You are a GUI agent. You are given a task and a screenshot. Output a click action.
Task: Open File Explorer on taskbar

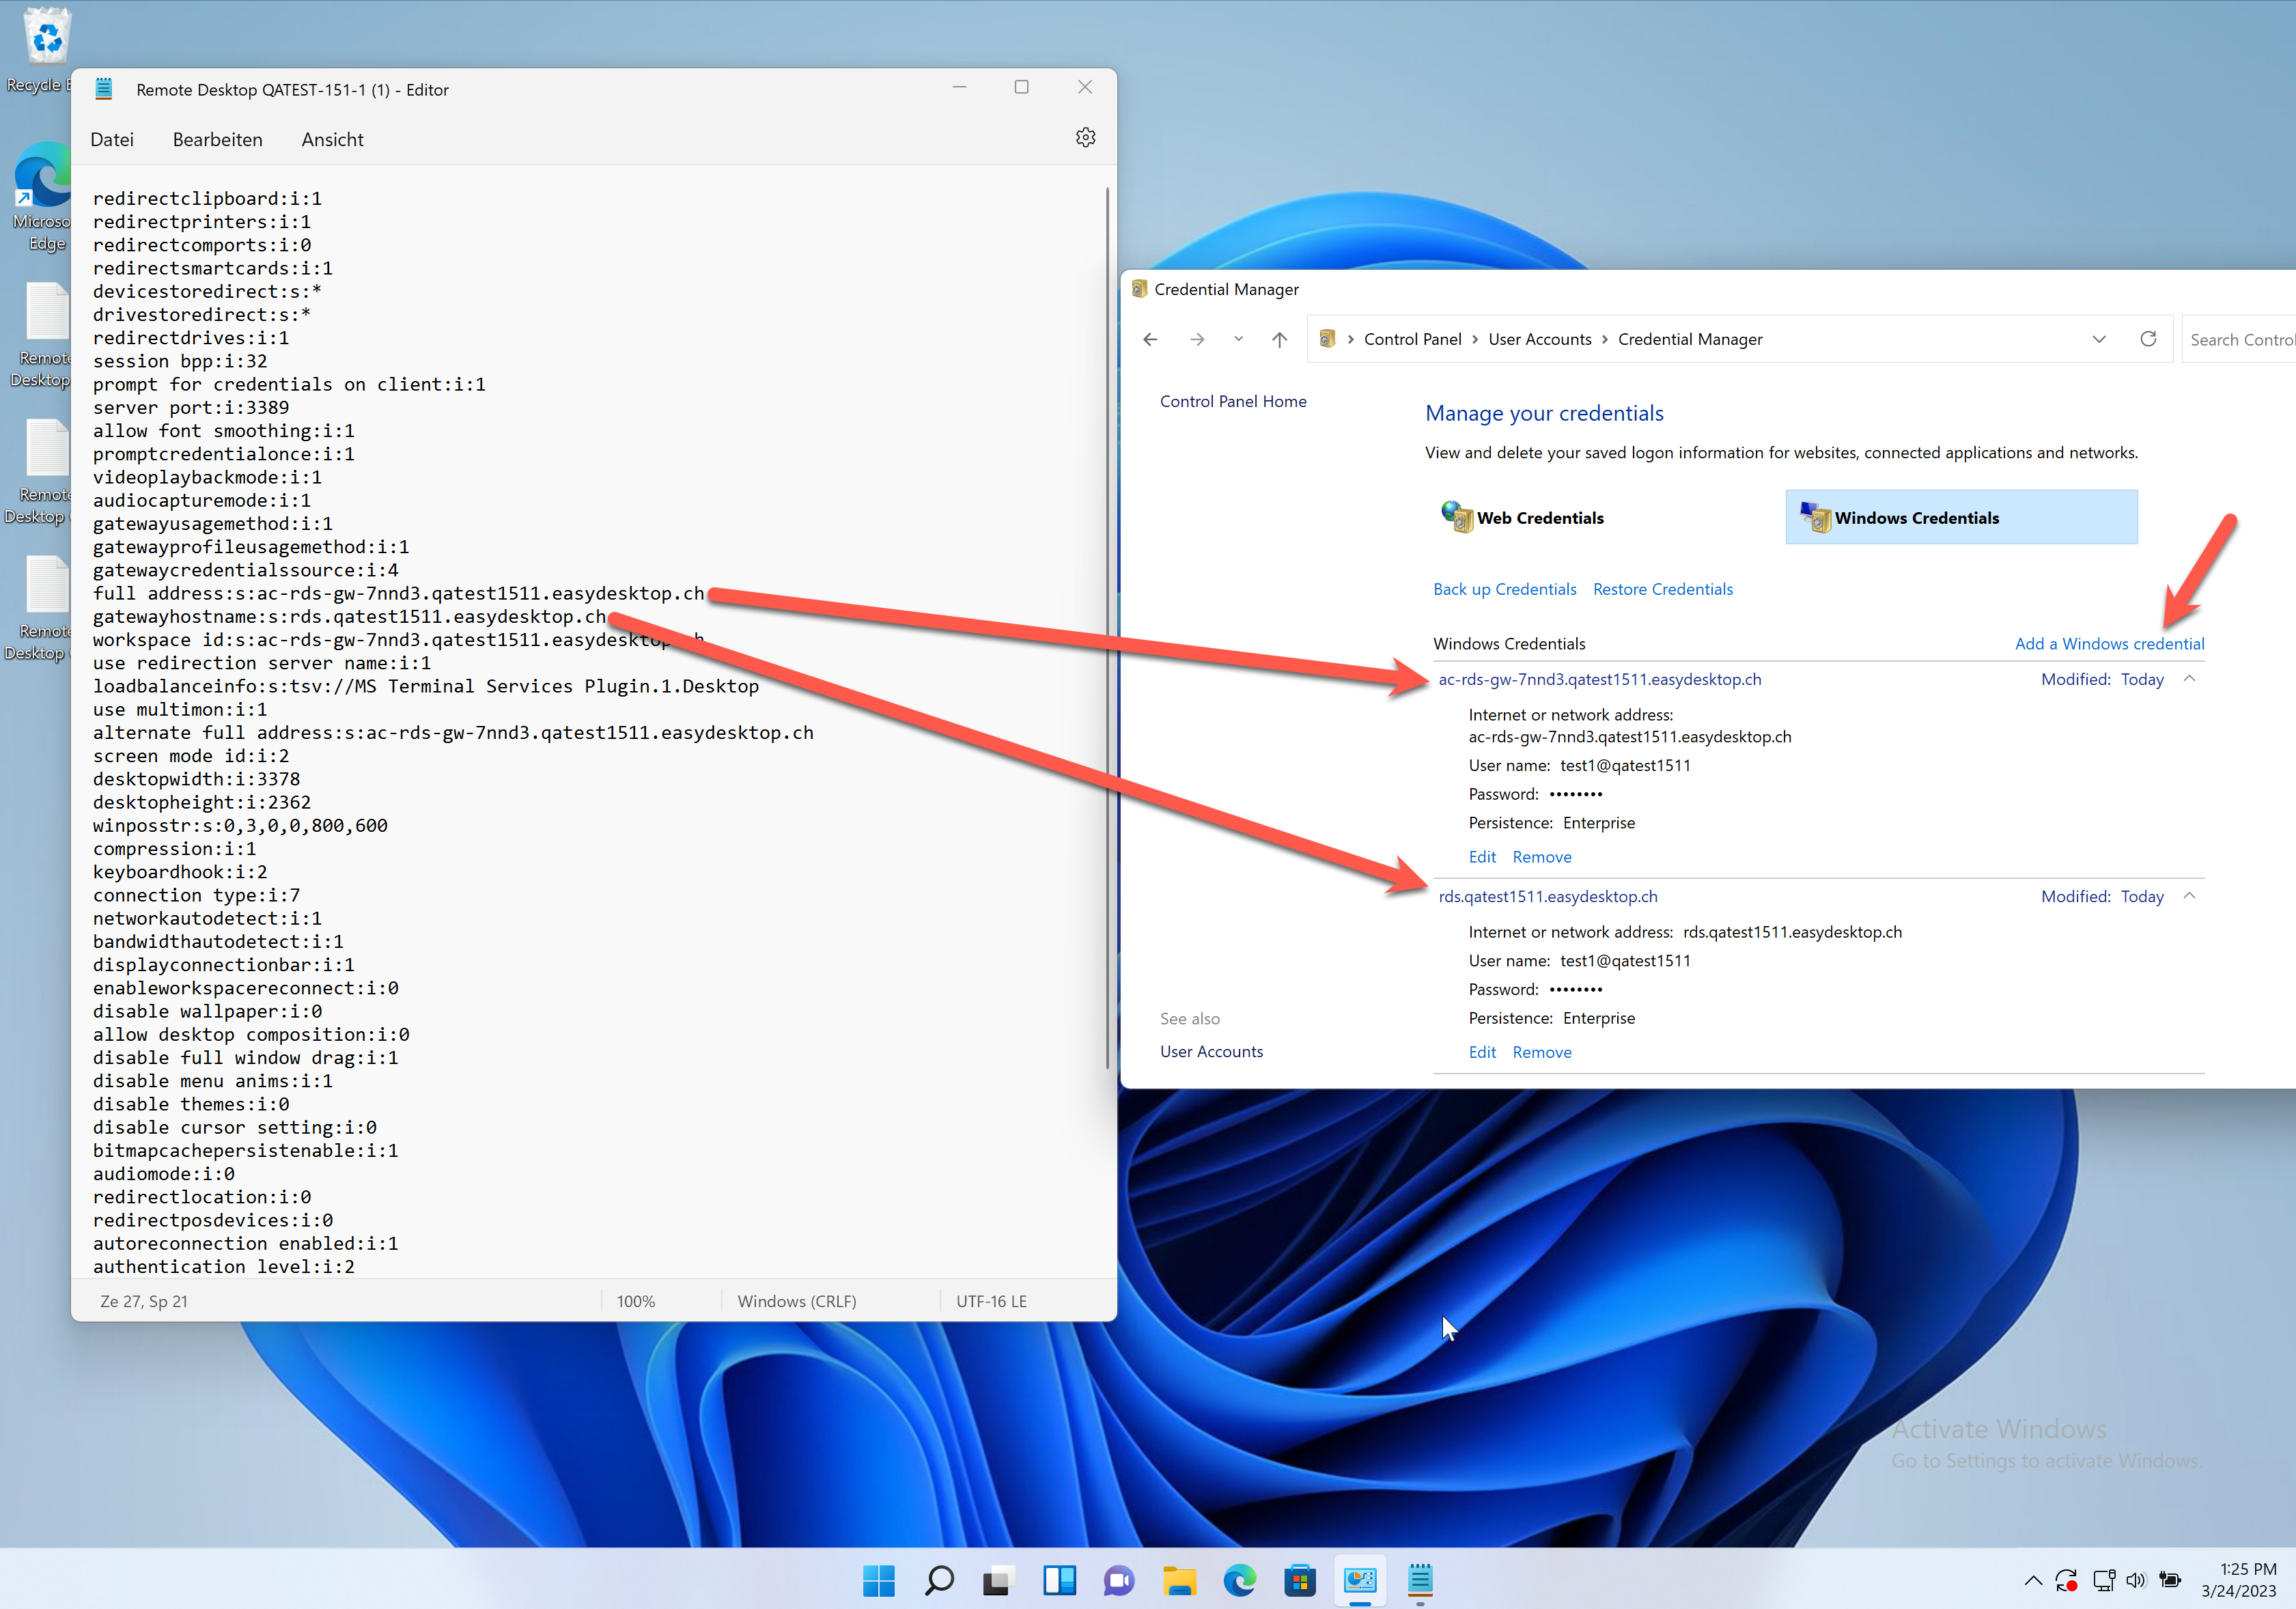point(1179,1580)
